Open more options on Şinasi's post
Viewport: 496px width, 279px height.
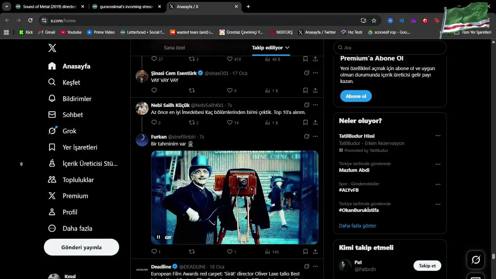[315, 73]
